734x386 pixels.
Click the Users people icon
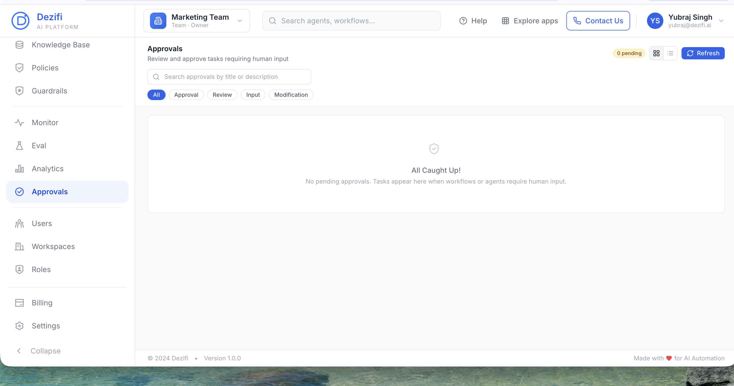tap(19, 223)
